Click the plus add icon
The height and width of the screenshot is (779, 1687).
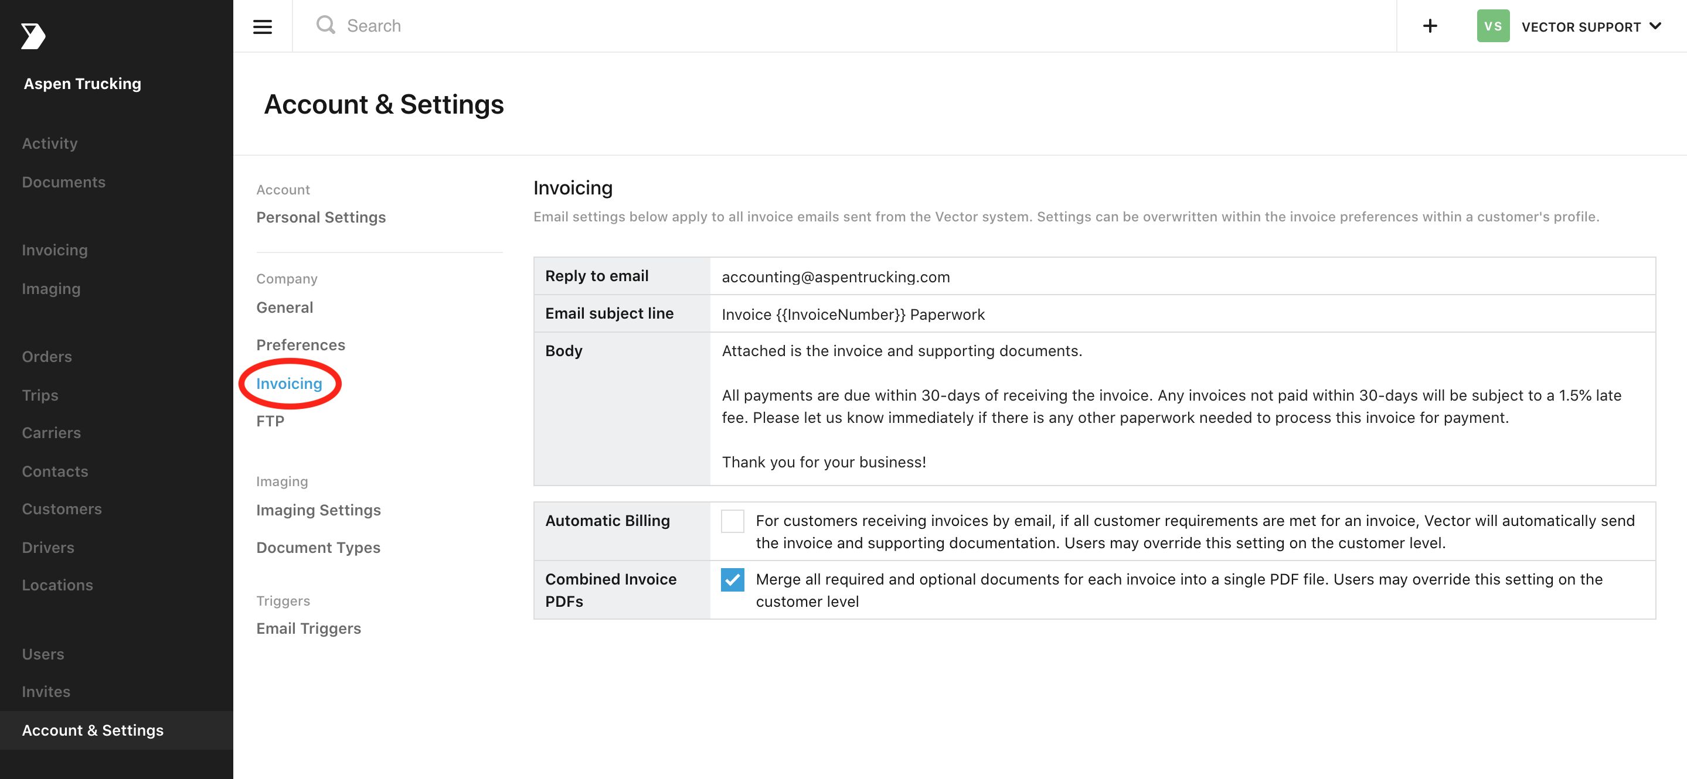1430,26
